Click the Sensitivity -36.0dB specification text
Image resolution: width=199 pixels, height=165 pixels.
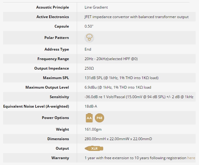pos(139,97)
